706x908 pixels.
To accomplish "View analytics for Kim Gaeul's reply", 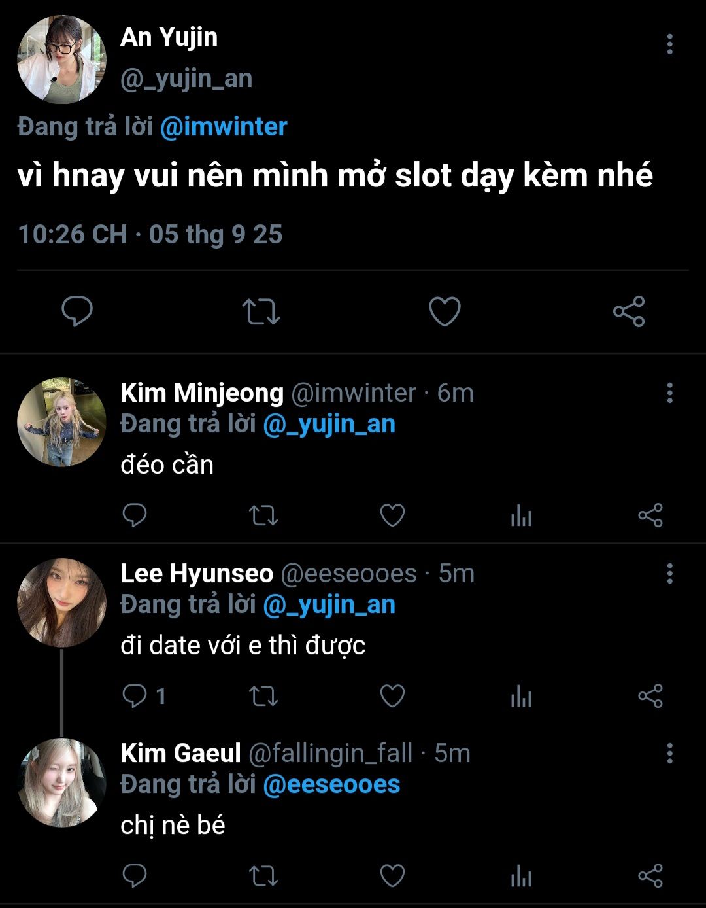I will click(x=521, y=876).
